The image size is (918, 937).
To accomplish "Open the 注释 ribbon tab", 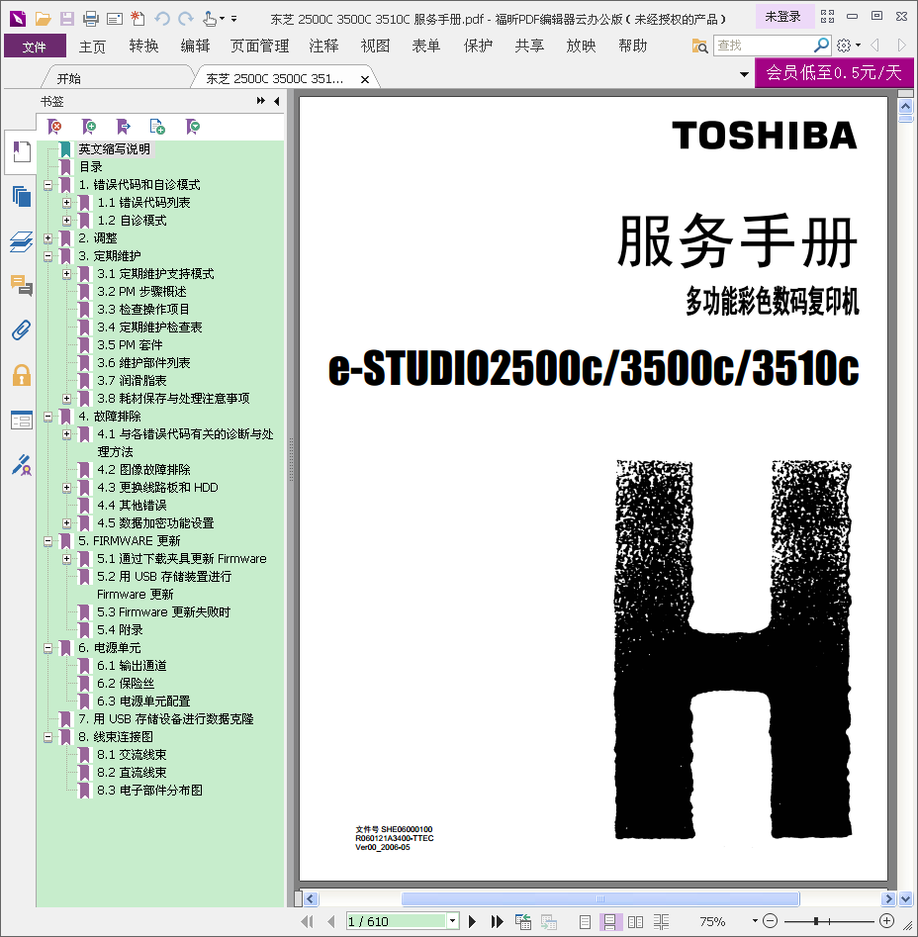I will pos(323,47).
